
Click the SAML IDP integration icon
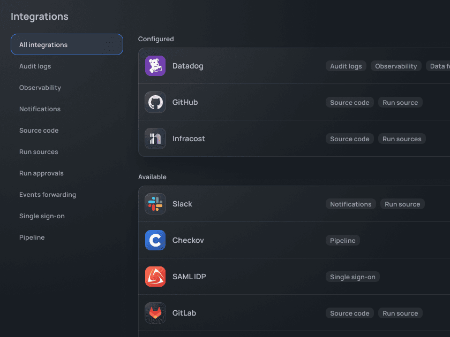point(155,277)
